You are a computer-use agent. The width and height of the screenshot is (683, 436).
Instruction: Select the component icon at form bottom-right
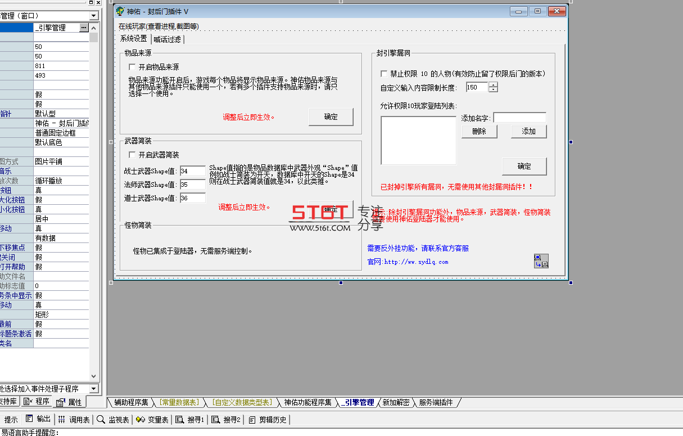(541, 261)
